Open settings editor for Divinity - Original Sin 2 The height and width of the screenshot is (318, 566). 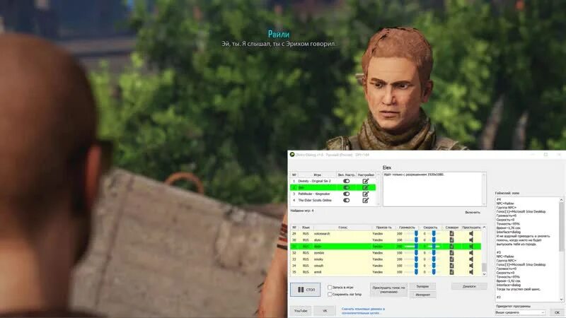365,181
